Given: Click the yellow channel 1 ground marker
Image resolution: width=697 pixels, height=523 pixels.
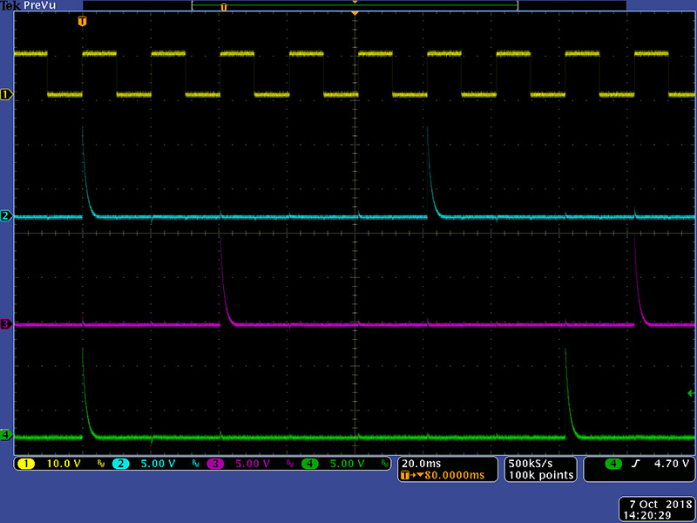Looking at the screenshot, I should coord(6,94).
